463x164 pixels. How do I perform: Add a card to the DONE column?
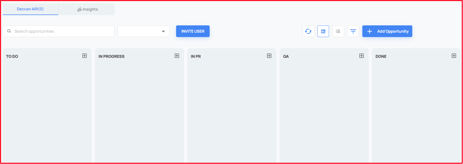(454, 56)
